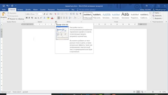
Task: Open the Quick Access Toolbar customize arrow
Action: pos(16,6)
